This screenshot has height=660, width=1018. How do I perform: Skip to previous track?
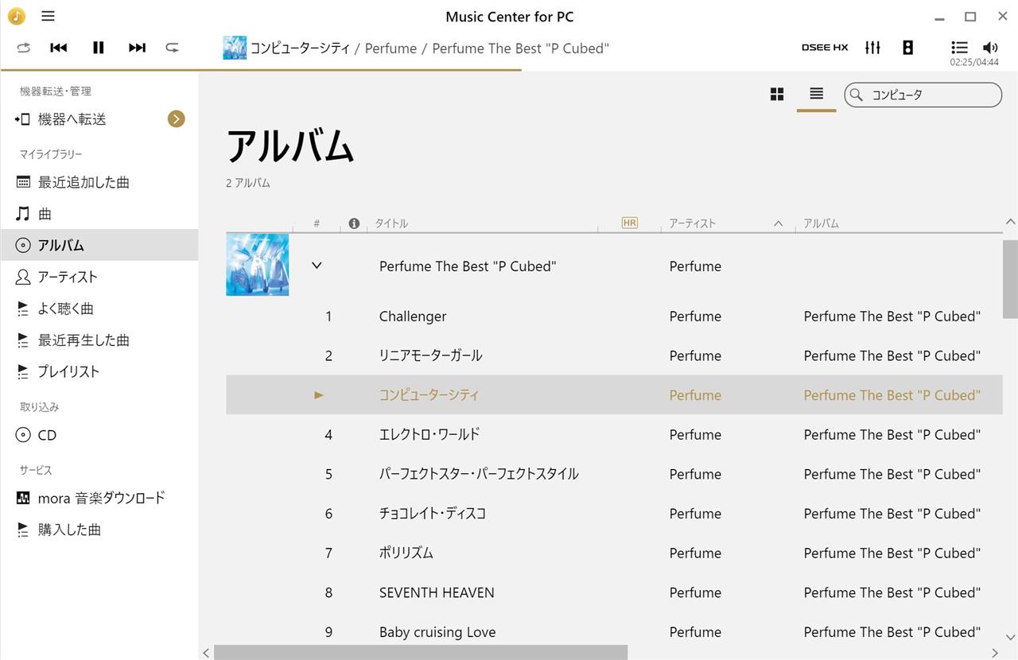click(x=59, y=48)
